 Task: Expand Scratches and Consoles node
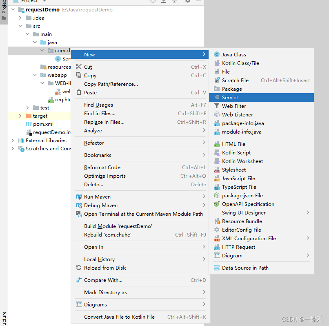(x=13, y=149)
